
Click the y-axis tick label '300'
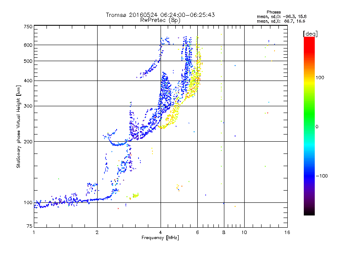28,106
